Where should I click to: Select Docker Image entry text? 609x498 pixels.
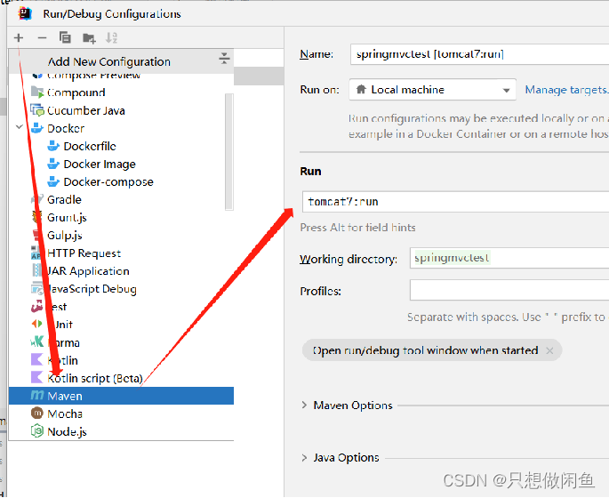[100, 165]
